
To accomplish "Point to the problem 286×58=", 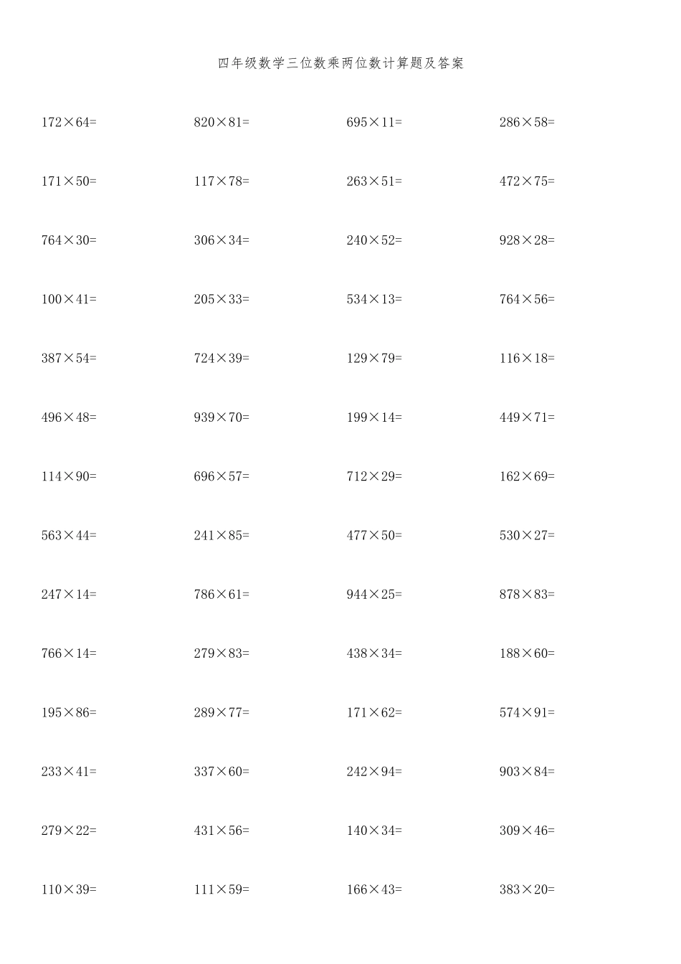I will pos(527,123).
